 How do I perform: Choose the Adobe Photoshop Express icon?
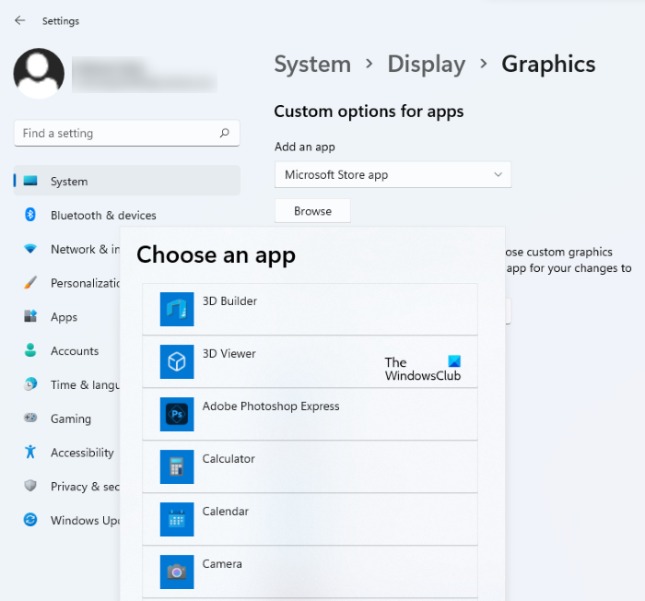176,415
